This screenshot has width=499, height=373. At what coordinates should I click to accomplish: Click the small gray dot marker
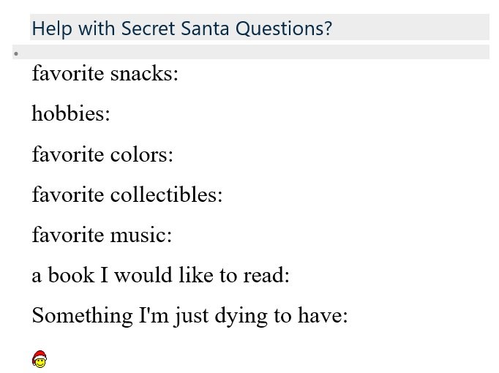[x=16, y=53]
